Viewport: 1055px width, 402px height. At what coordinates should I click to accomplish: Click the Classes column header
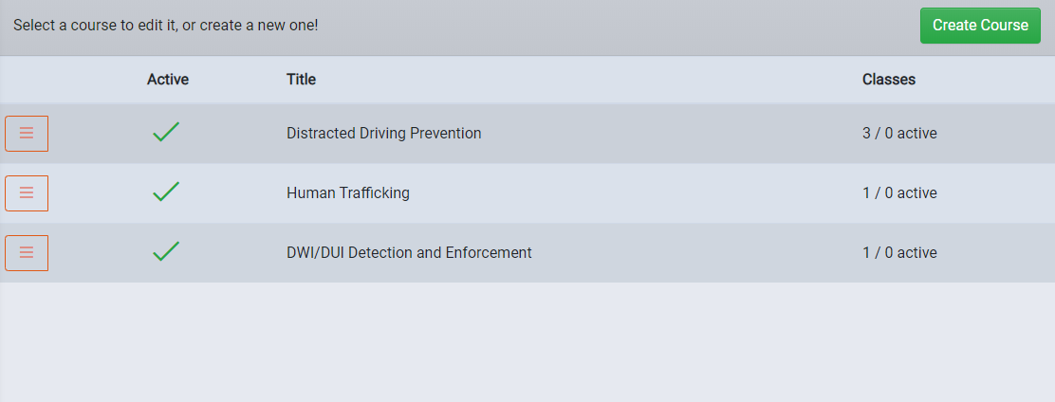889,80
